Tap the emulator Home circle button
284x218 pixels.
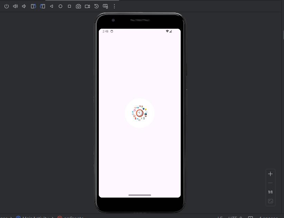pos(60,6)
